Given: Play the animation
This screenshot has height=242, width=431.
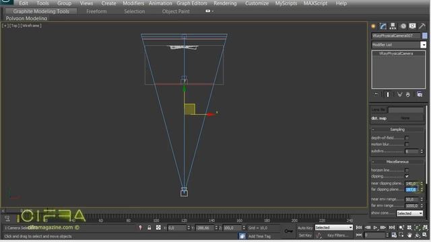Looking at the screenshot, I should (376, 227).
